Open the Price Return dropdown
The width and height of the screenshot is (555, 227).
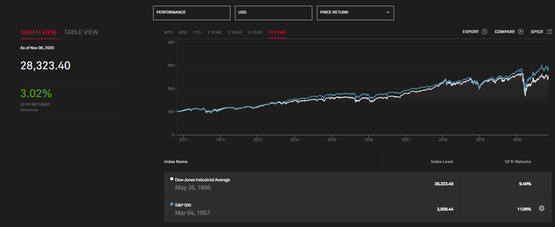click(355, 13)
